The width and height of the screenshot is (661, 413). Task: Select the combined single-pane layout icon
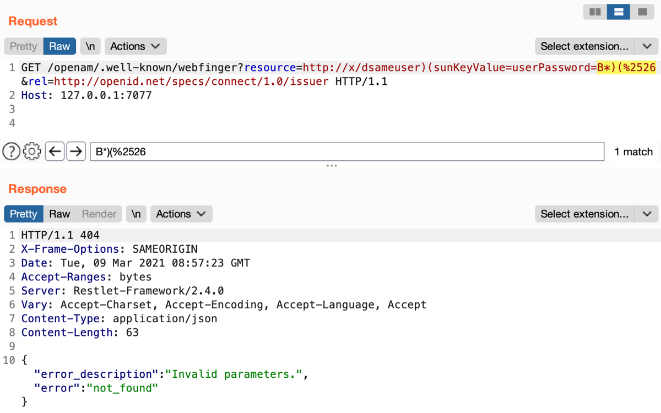(x=642, y=12)
